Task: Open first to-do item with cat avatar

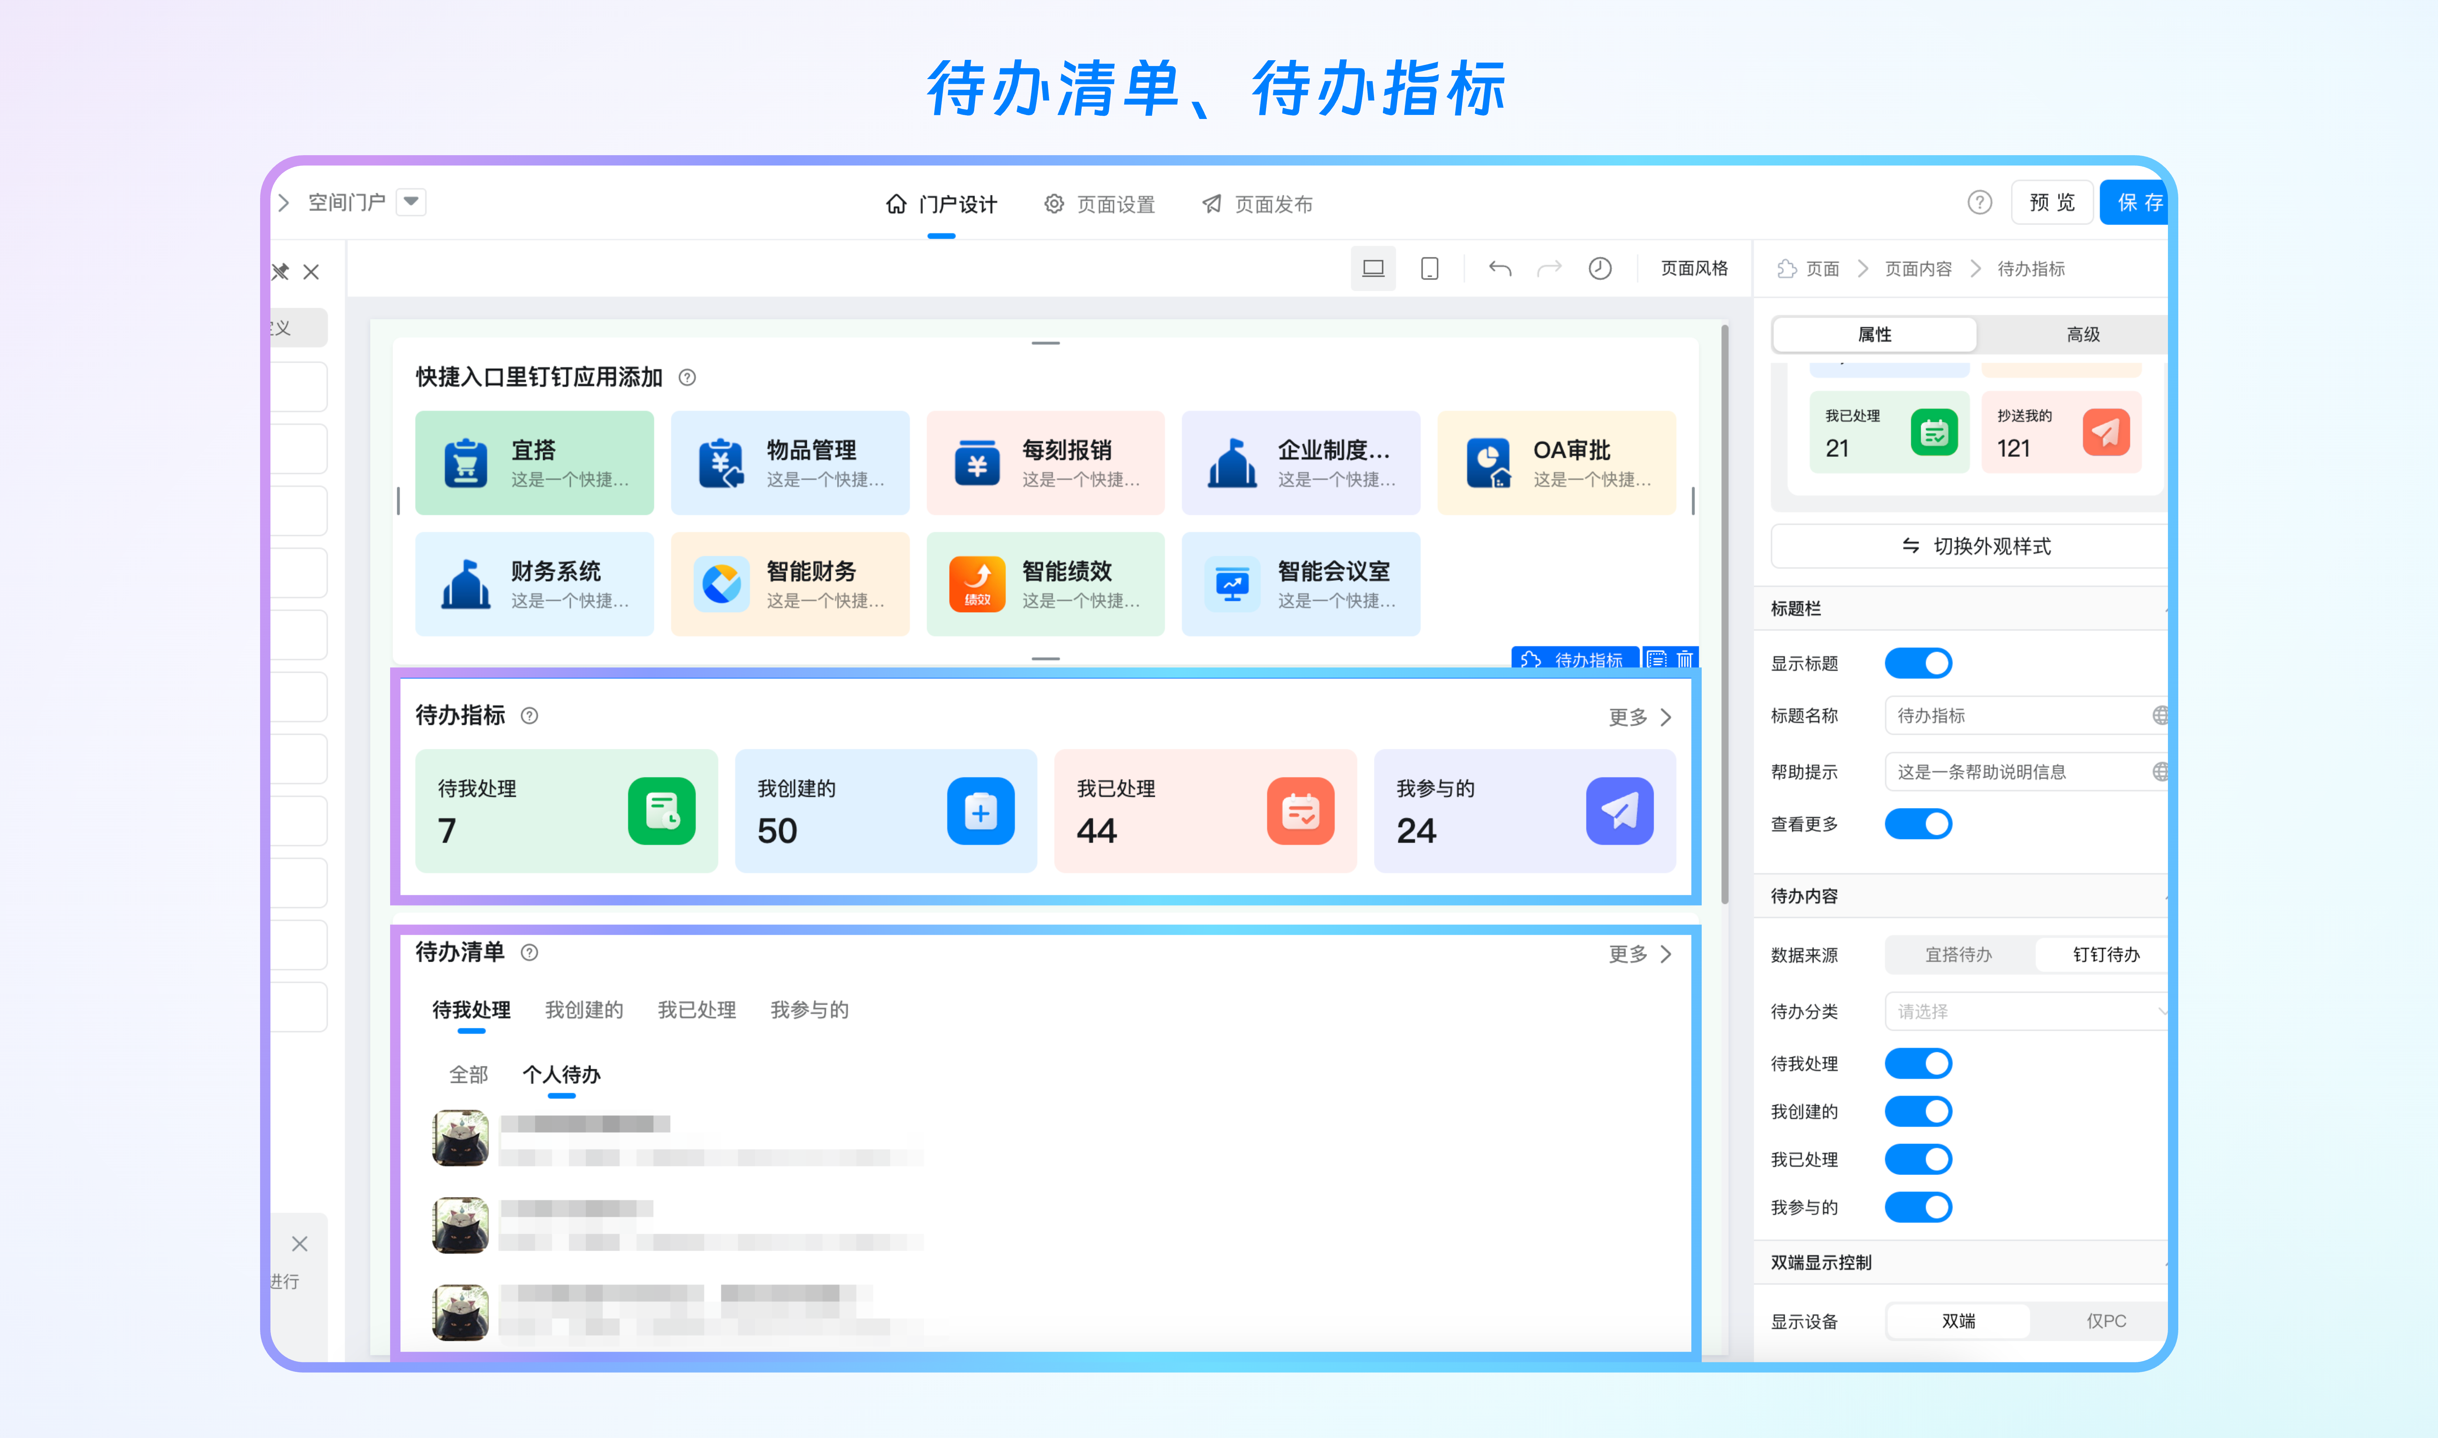Action: pos(678,1139)
